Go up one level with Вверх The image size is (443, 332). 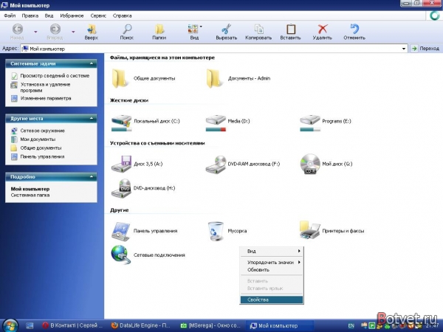click(x=92, y=32)
